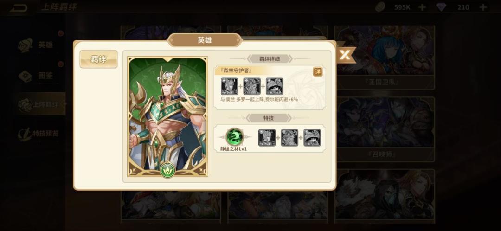The height and width of the screenshot is (231, 501).
Task: Click first hero portrait in 羁绊详细 row
Action: pos(230,86)
